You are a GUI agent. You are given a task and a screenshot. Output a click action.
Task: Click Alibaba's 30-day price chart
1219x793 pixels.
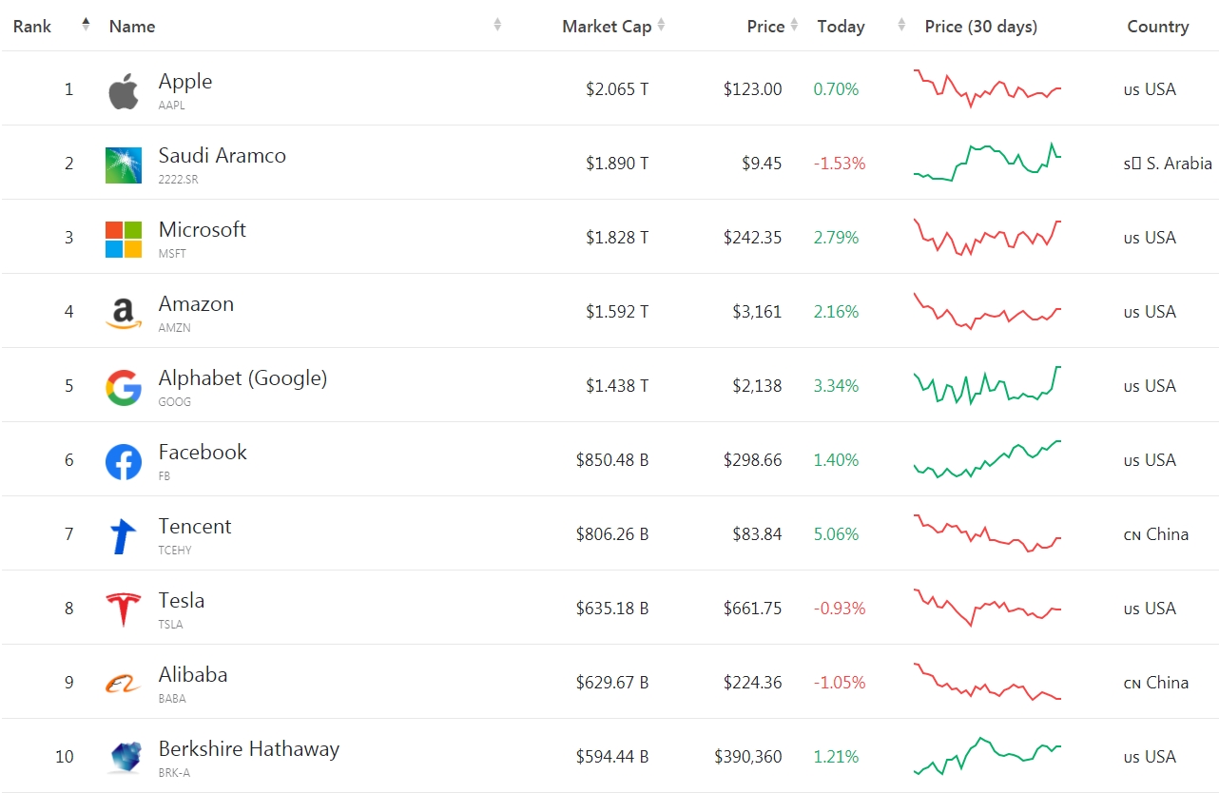(987, 682)
